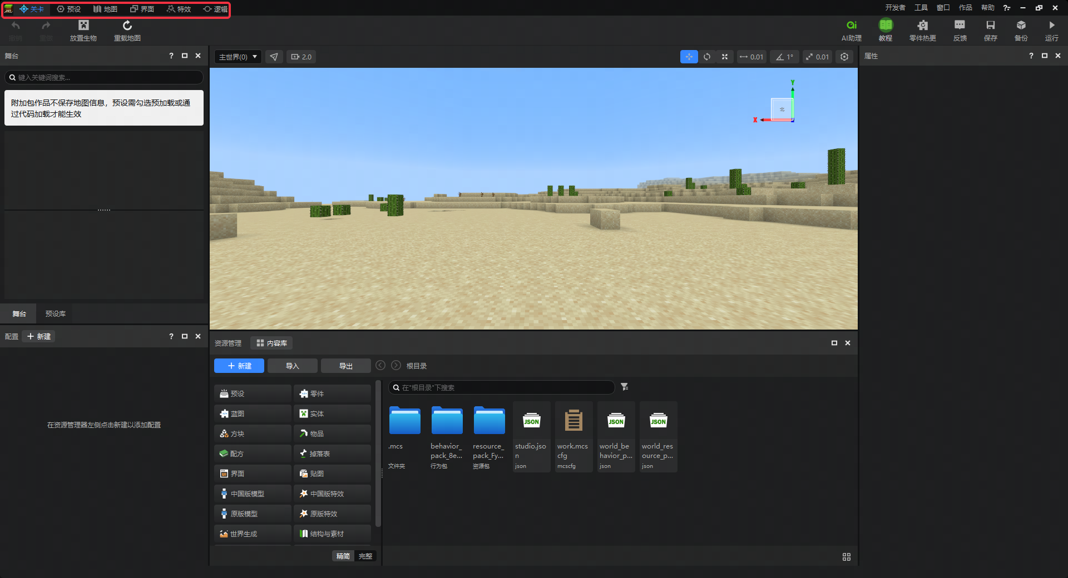Select the studio.json file
The width and height of the screenshot is (1068, 578).
coord(531,437)
